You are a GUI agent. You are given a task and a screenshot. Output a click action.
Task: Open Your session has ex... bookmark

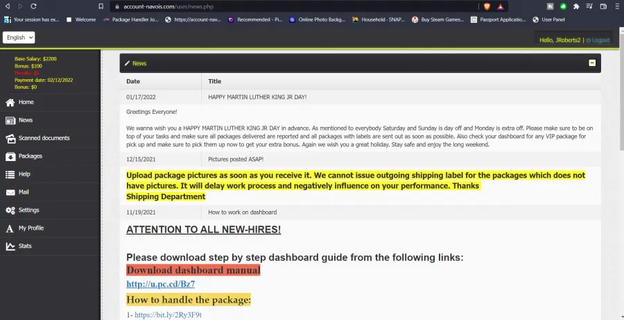tap(32, 19)
